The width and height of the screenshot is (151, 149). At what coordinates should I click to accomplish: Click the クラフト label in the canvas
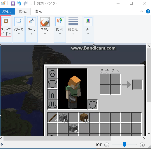click(x=110, y=71)
